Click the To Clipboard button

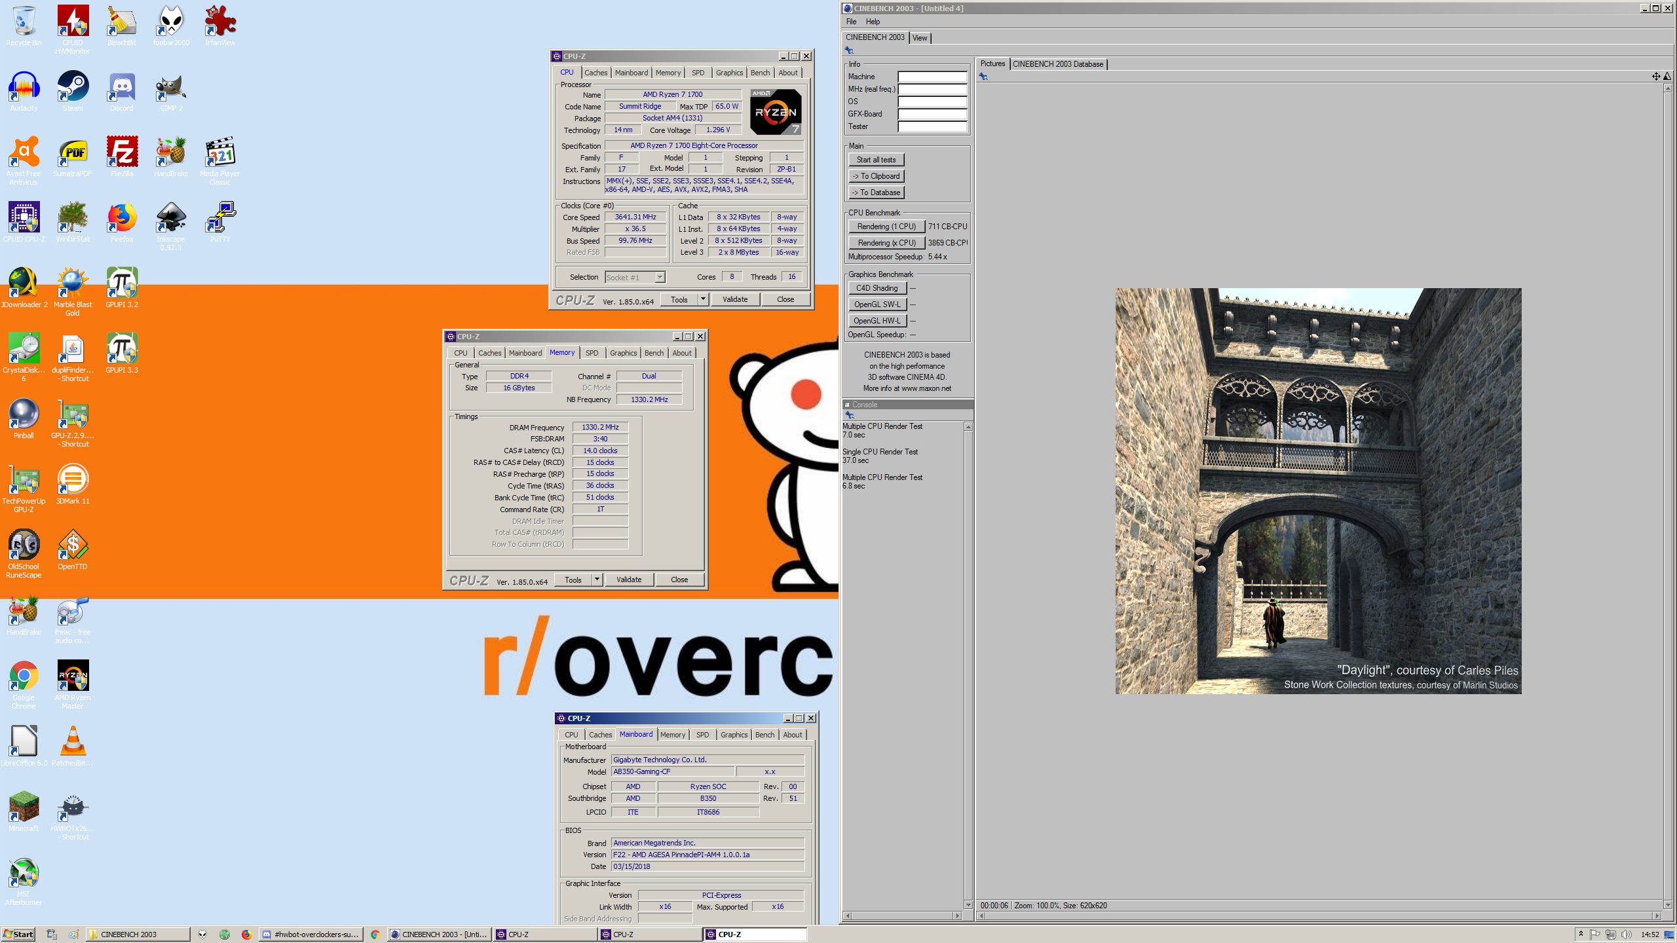pos(876,176)
